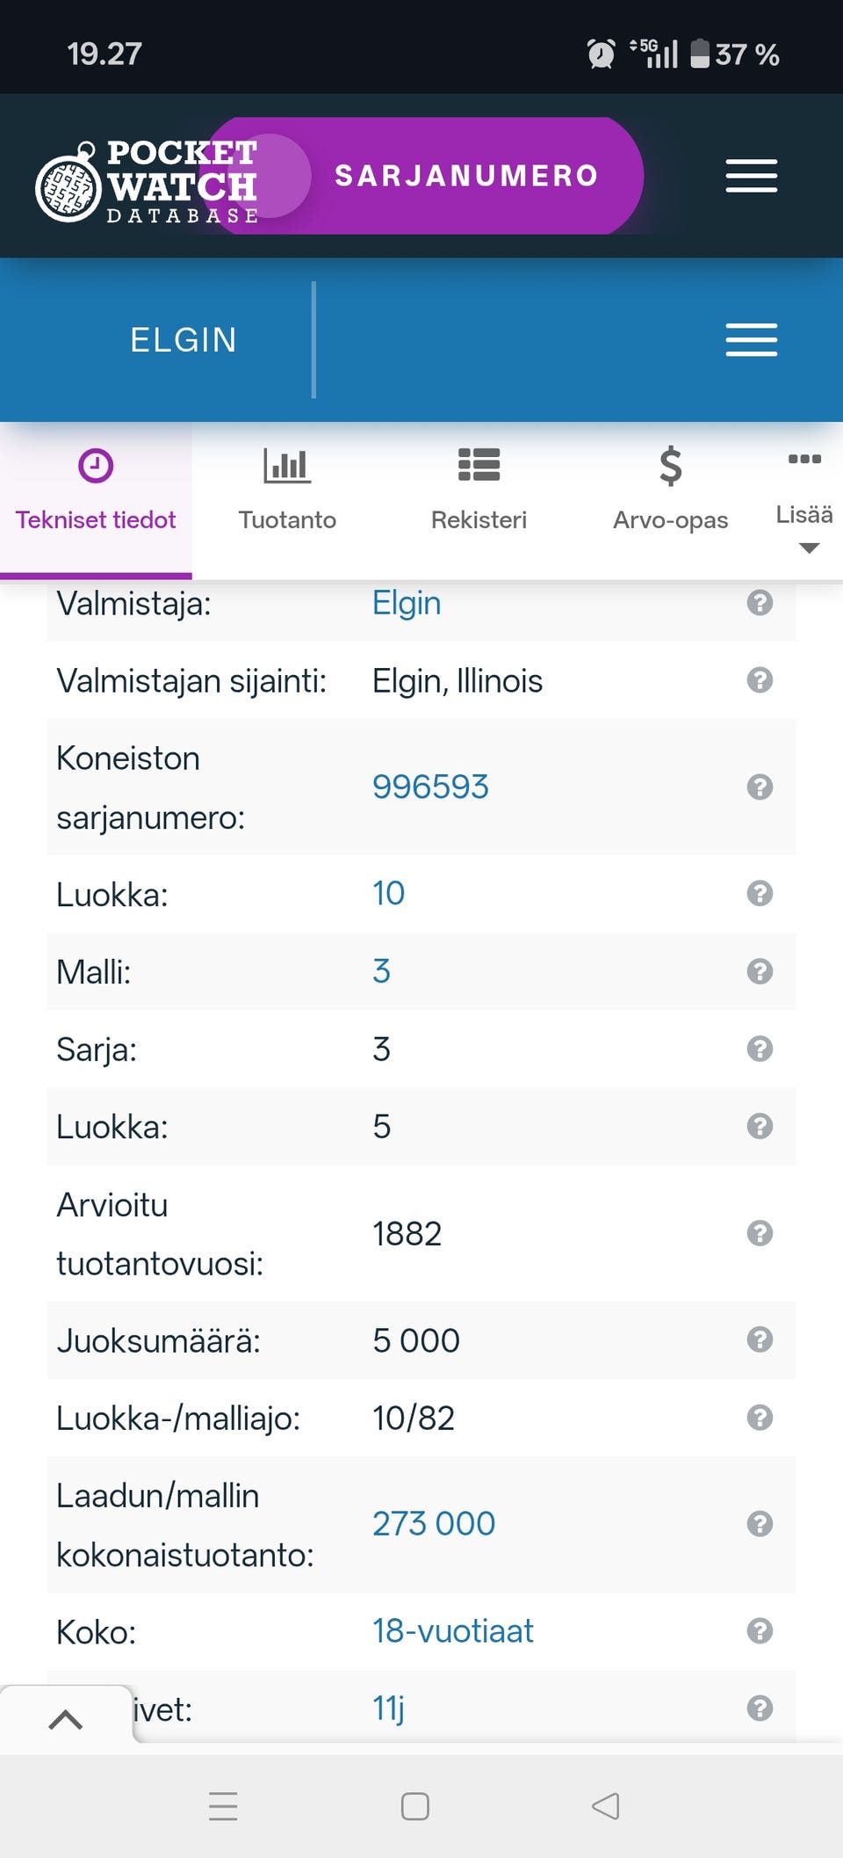Open the main hamburger menu in dark header
Image resolution: width=843 pixels, height=1858 pixels.
click(751, 176)
